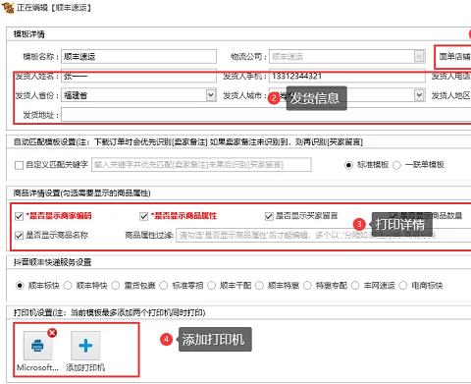Uncheck 是否显示买家留言 checkbox
471x384 pixels.
(x=269, y=216)
